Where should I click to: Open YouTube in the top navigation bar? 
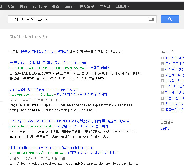[40, 6]
